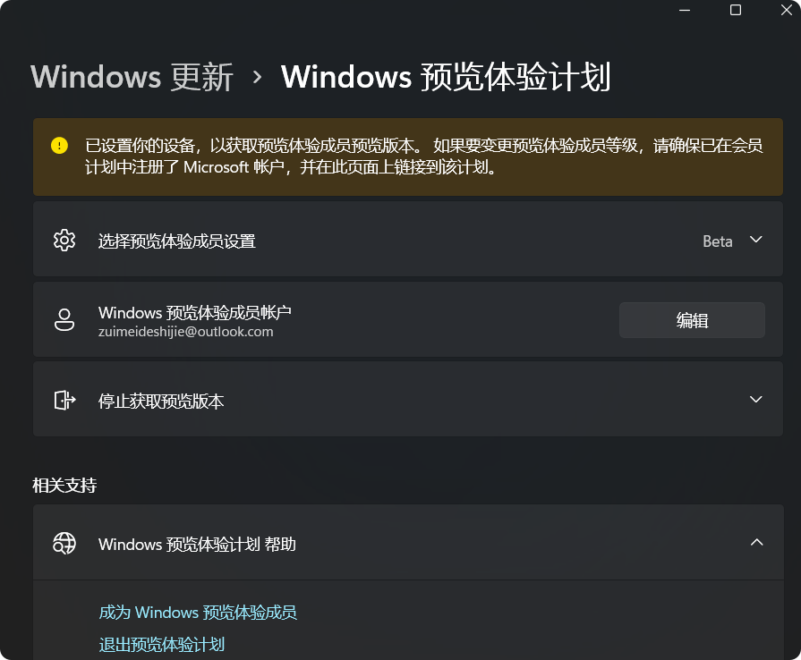Viewport: 801px width, 660px height.
Task: Click the Windows 预览体验成员帐户 label
Action: click(x=194, y=312)
